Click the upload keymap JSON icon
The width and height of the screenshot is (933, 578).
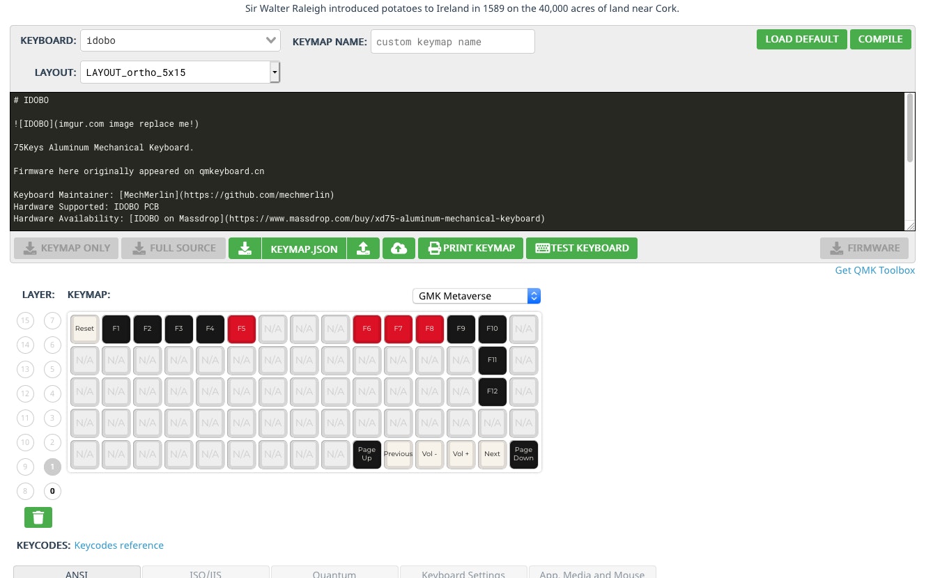click(x=364, y=249)
